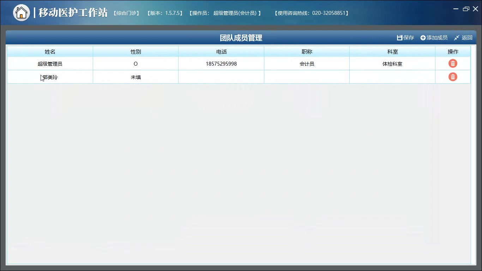Viewport: 482px width, 271px height.
Task: Select phone number 18575295998
Action: click(221, 64)
